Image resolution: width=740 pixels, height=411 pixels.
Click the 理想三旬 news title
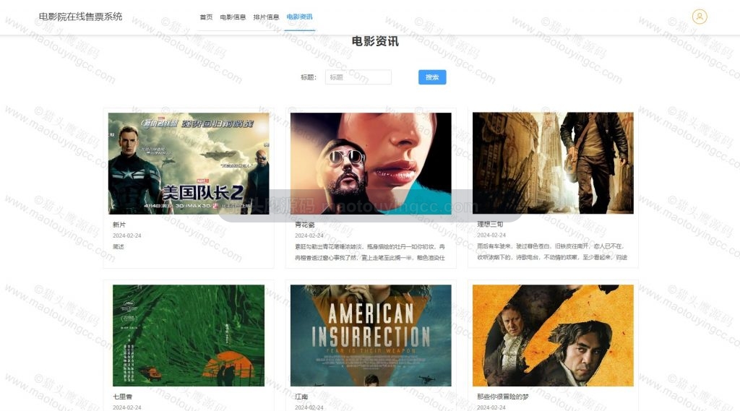pos(490,224)
